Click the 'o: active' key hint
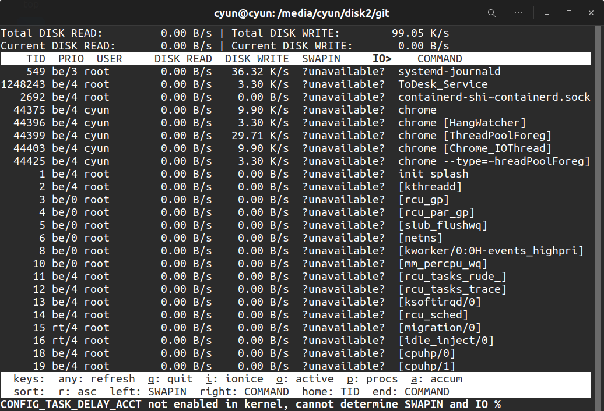 click(305, 379)
